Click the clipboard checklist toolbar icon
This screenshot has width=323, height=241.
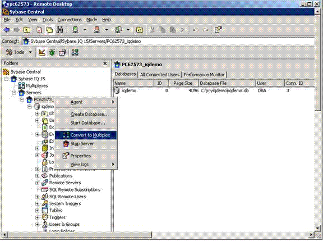(x=39, y=30)
